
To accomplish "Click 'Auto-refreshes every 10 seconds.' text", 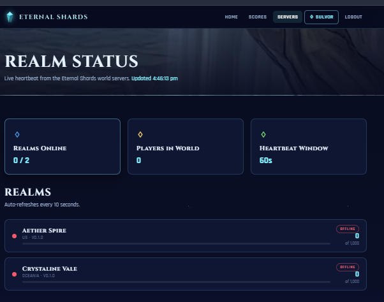I will tap(42, 205).
